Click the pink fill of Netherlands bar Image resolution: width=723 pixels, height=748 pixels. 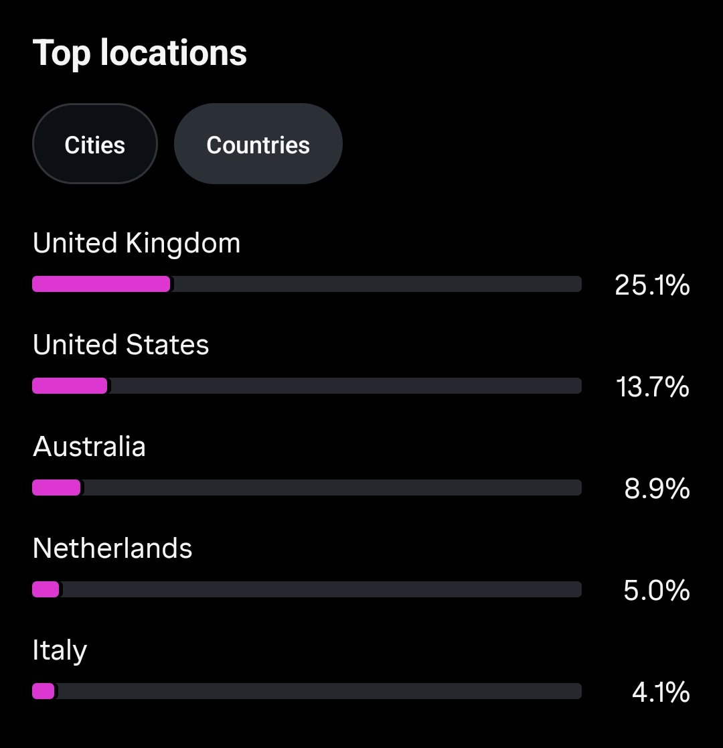click(46, 589)
